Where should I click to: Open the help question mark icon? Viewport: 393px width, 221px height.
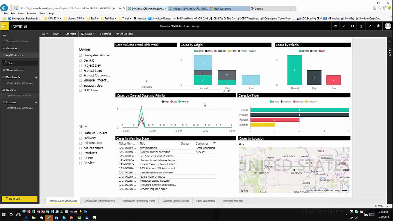(370, 26)
